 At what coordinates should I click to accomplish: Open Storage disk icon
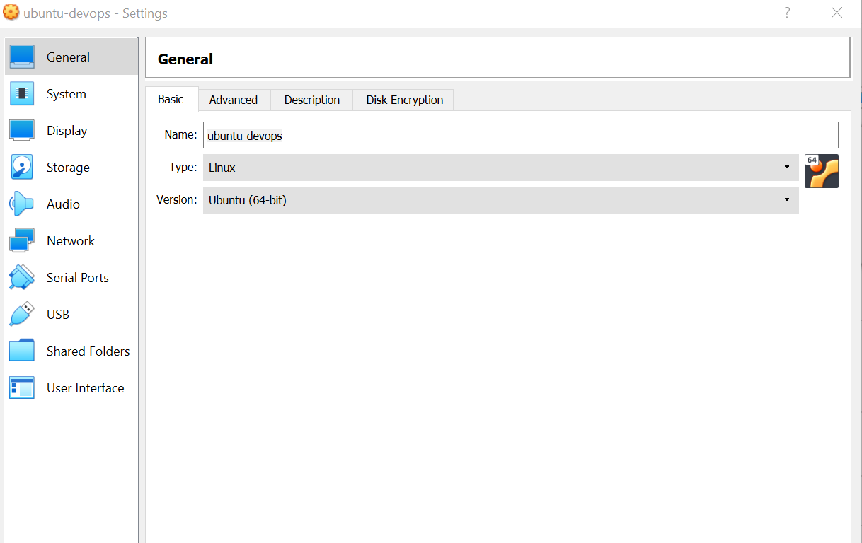22,167
